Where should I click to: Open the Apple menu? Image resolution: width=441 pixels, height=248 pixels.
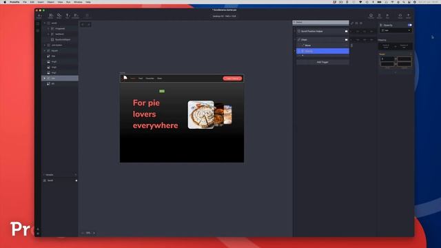click(5, 2)
